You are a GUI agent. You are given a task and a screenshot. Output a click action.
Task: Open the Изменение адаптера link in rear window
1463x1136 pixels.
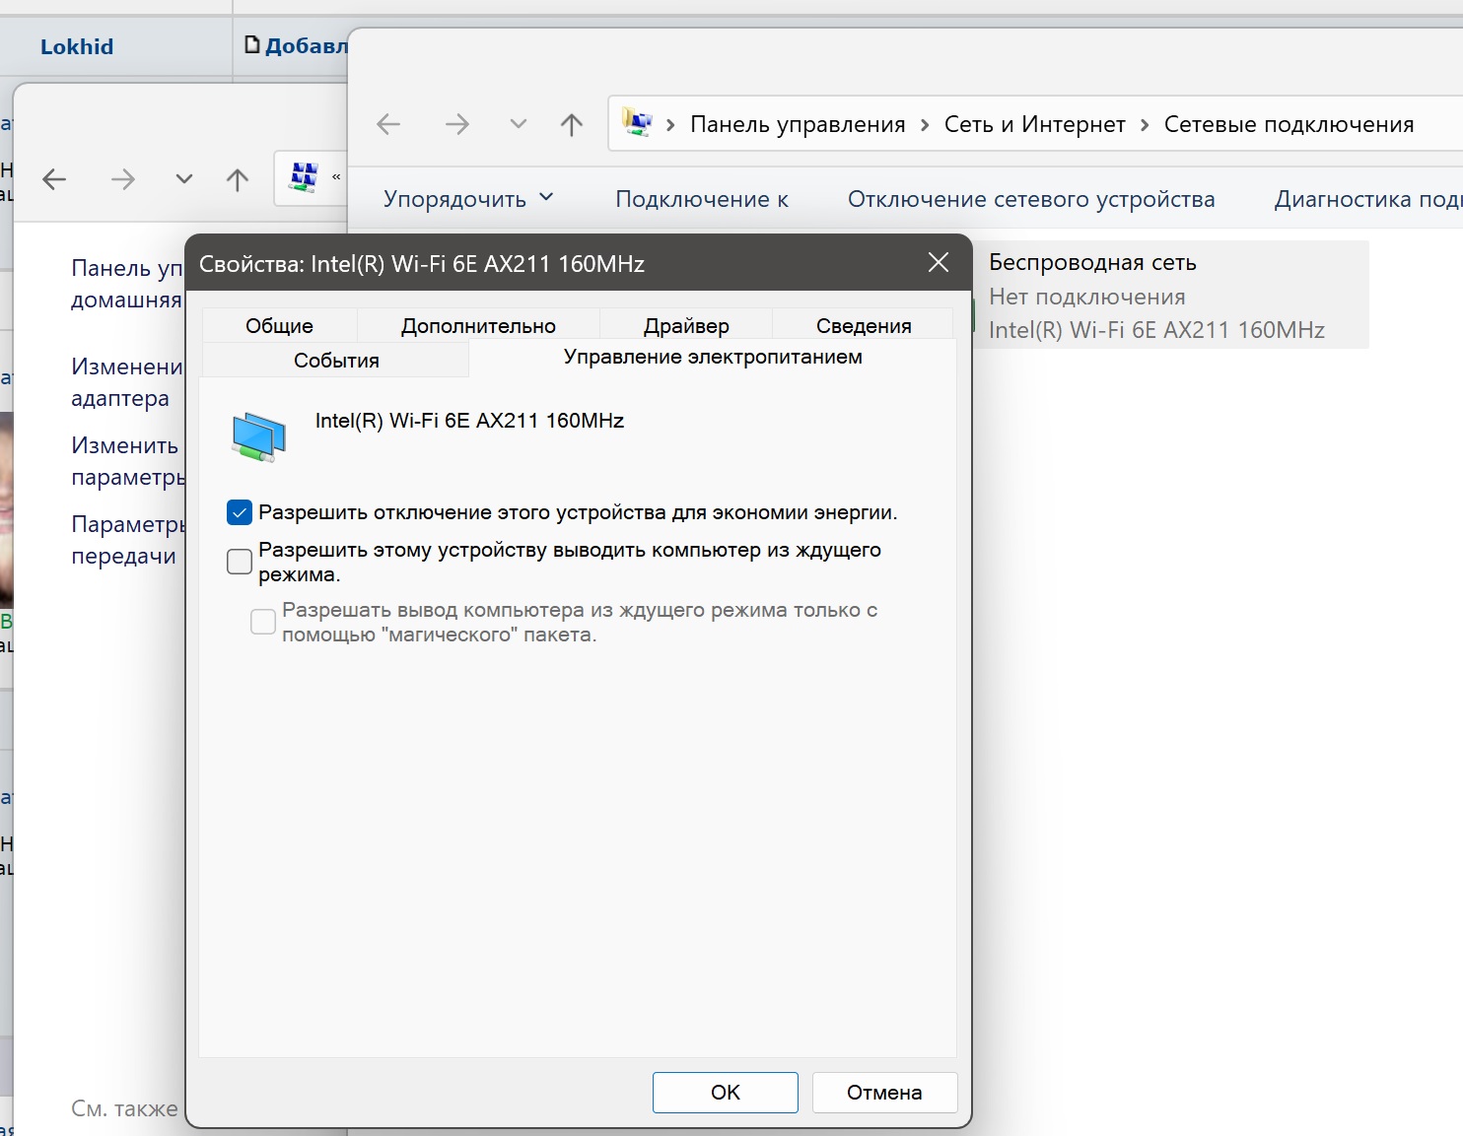click(x=127, y=382)
